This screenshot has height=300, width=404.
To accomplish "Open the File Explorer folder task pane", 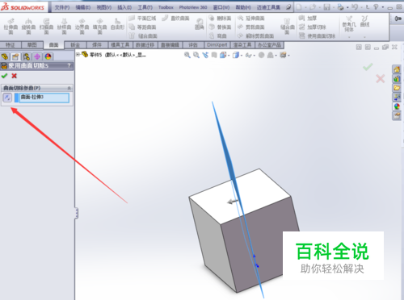I will [x=397, y=88].
